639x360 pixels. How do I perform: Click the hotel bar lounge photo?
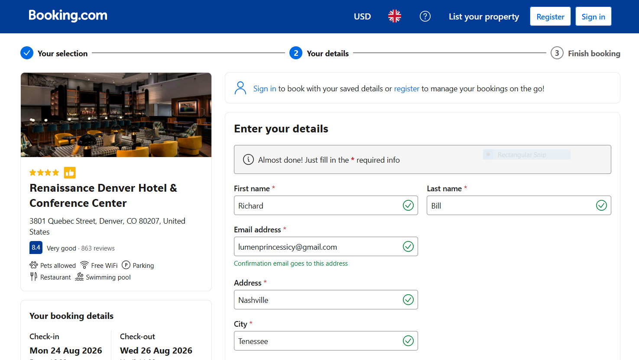(x=116, y=115)
